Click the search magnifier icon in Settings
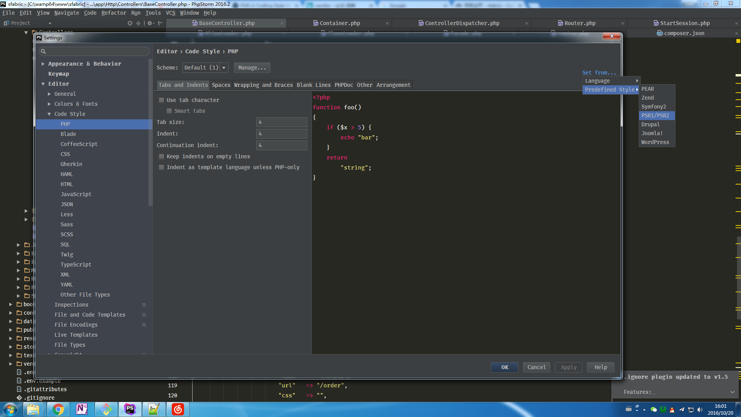The width and height of the screenshot is (741, 417). coord(44,51)
